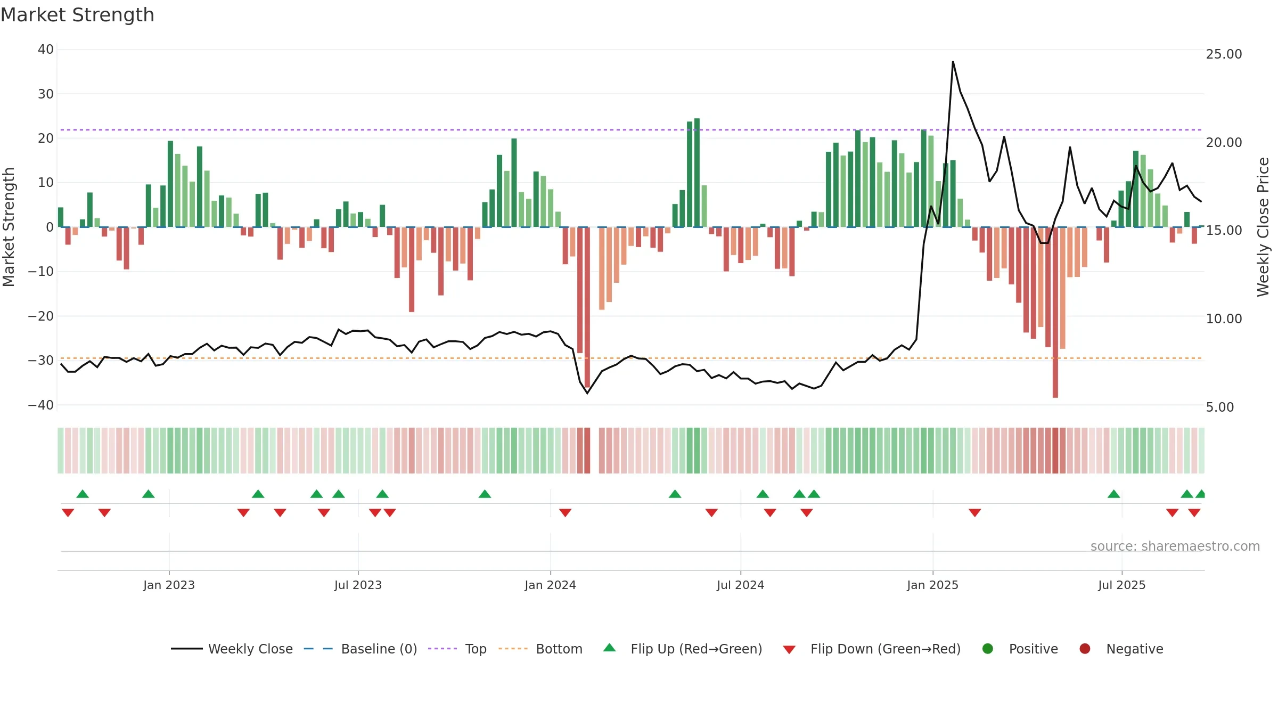This screenshot has width=1278, height=719.
Task: Click the 0 tick on left axis
Action: 50,227
